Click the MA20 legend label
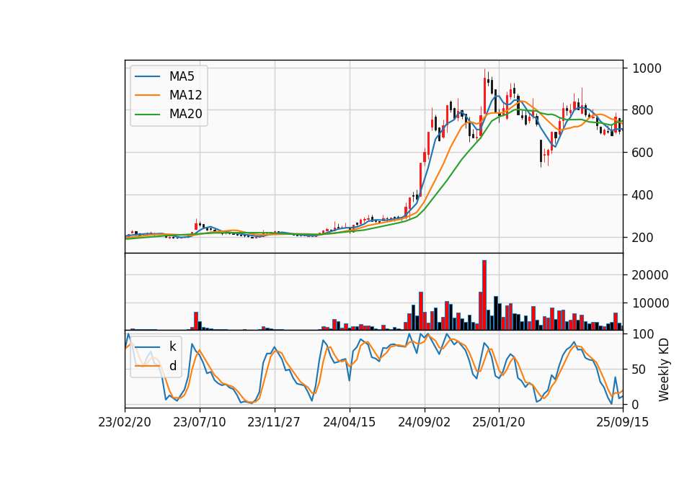Viewport: 692px width, 497px height. [x=185, y=114]
